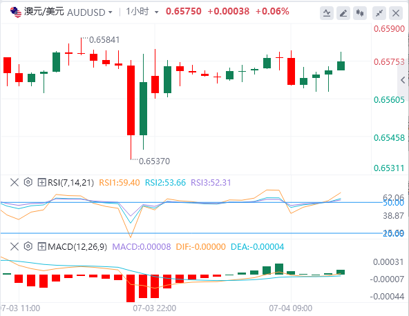Click the change amount +0.00038
The image size is (409, 316).
[x=229, y=11]
